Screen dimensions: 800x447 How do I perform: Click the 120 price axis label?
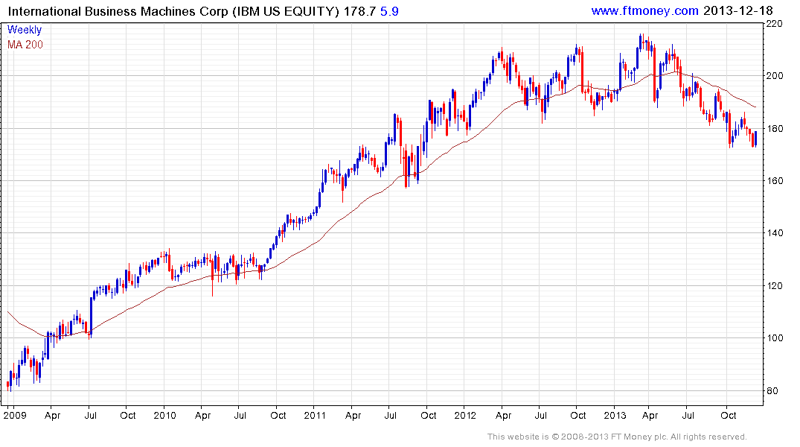tap(775, 285)
